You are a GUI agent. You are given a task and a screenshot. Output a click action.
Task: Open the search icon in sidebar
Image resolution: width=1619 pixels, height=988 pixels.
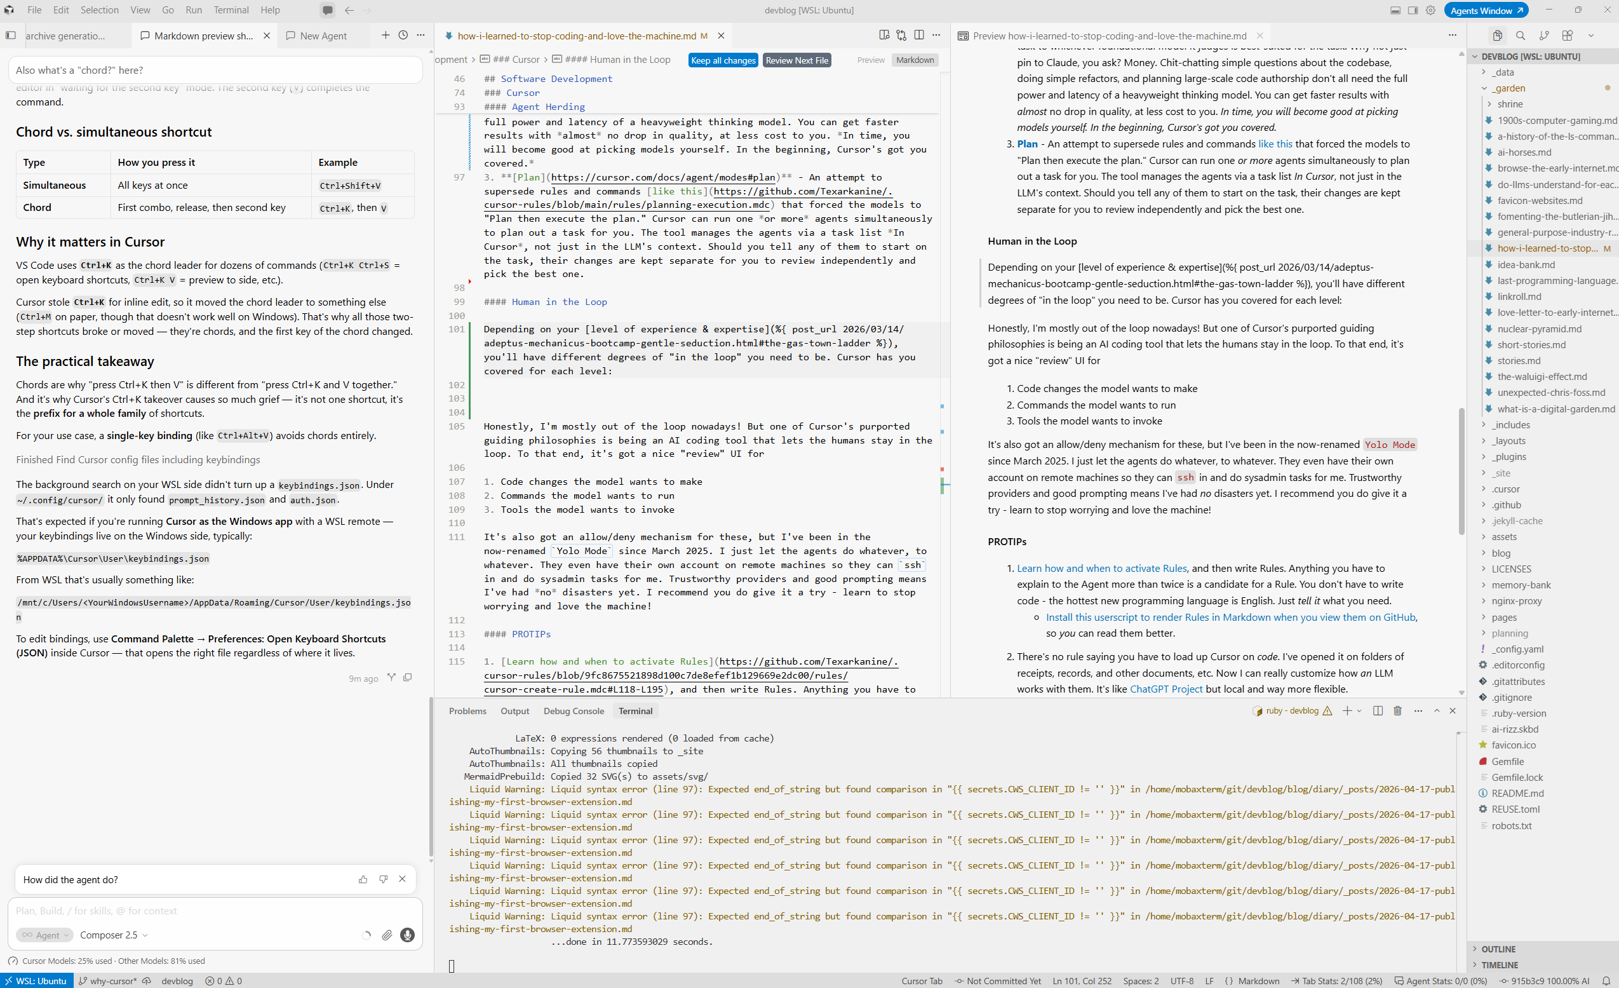(1521, 36)
